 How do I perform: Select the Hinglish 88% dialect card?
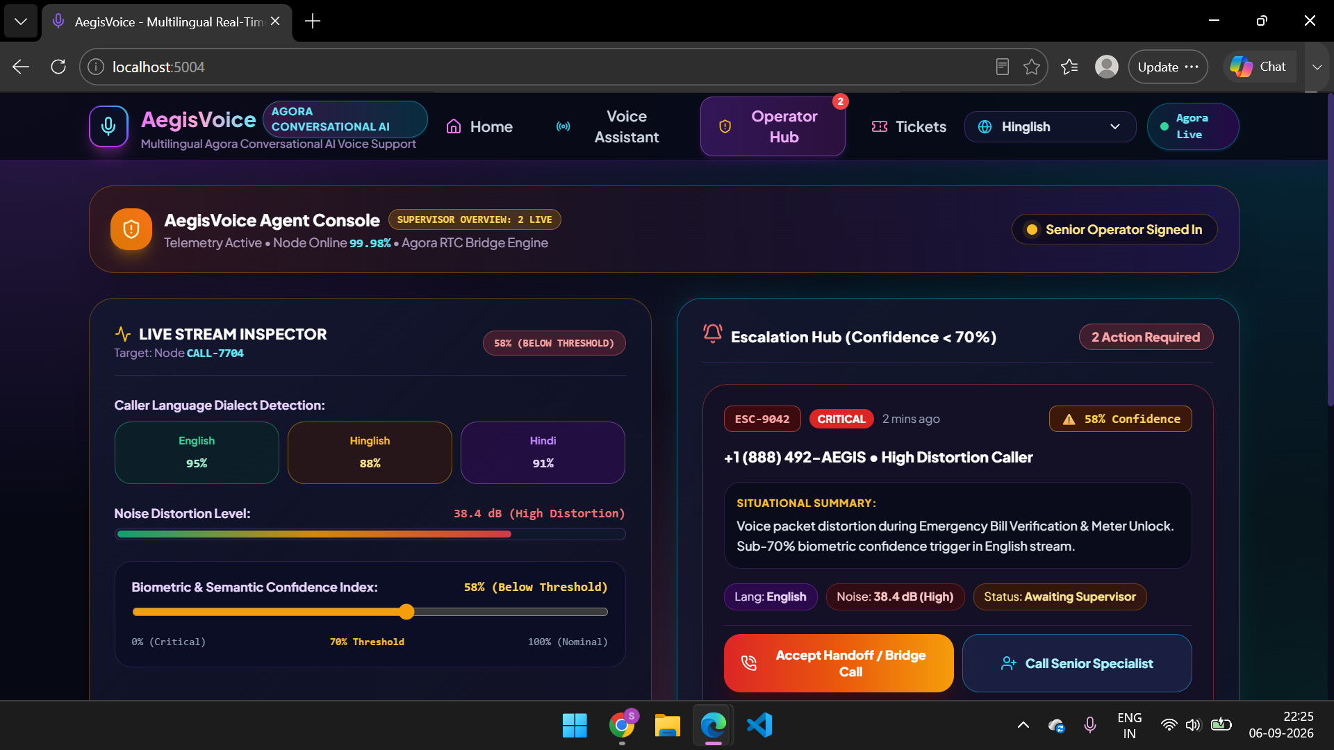[x=370, y=452]
